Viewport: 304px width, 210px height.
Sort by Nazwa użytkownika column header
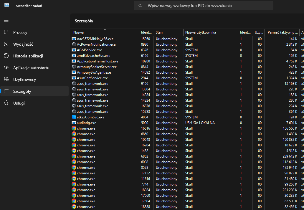pos(211,32)
